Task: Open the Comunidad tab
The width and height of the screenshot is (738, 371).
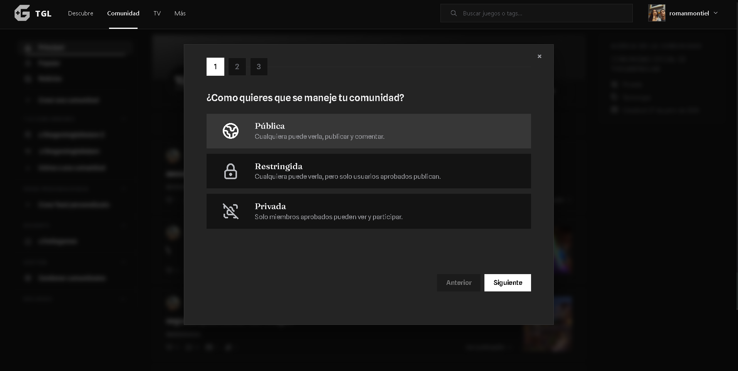Action: pos(123,13)
